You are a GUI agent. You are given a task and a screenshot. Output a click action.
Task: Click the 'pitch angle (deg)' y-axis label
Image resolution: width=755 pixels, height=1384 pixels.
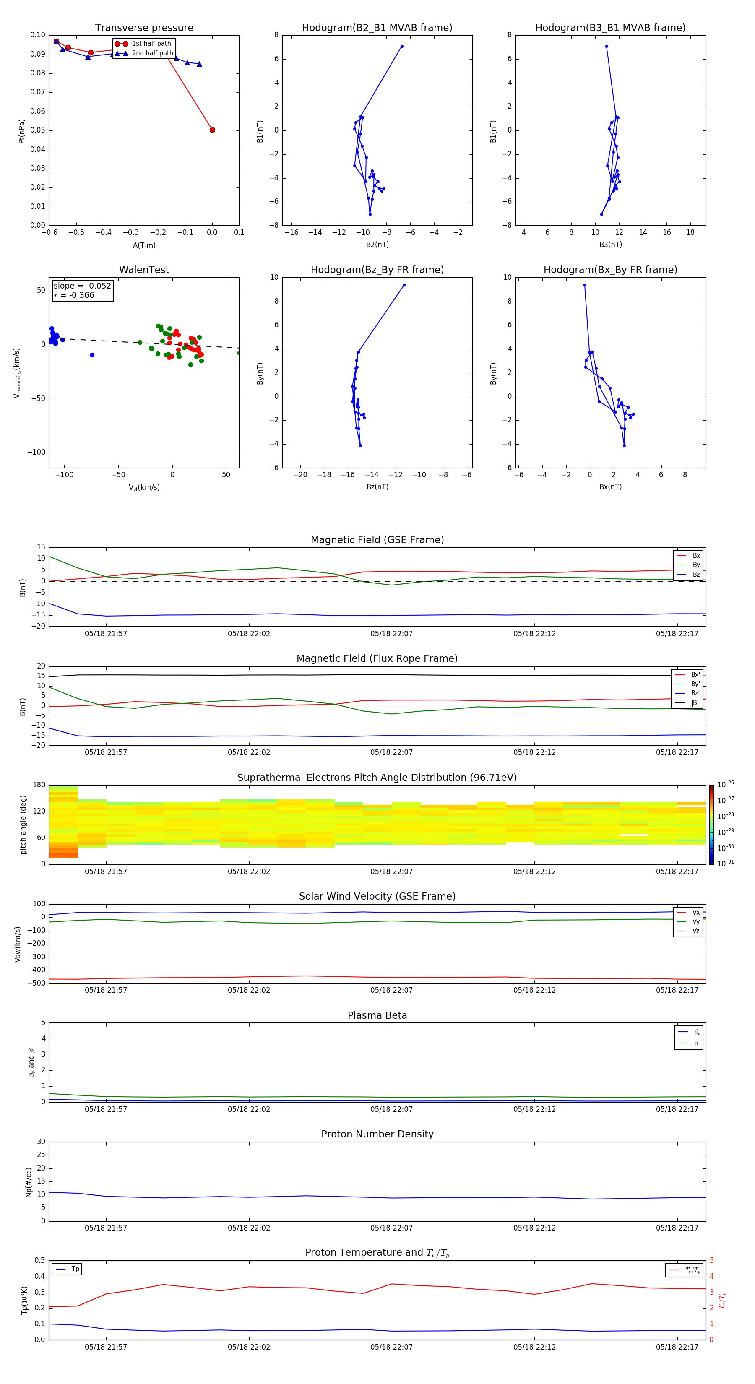coord(23,825)
